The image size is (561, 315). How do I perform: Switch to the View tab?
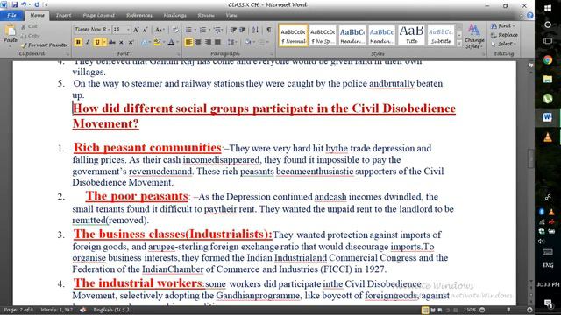coord(231,16)
